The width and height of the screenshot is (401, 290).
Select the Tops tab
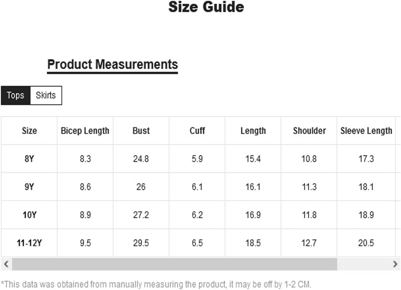(16, 95)
